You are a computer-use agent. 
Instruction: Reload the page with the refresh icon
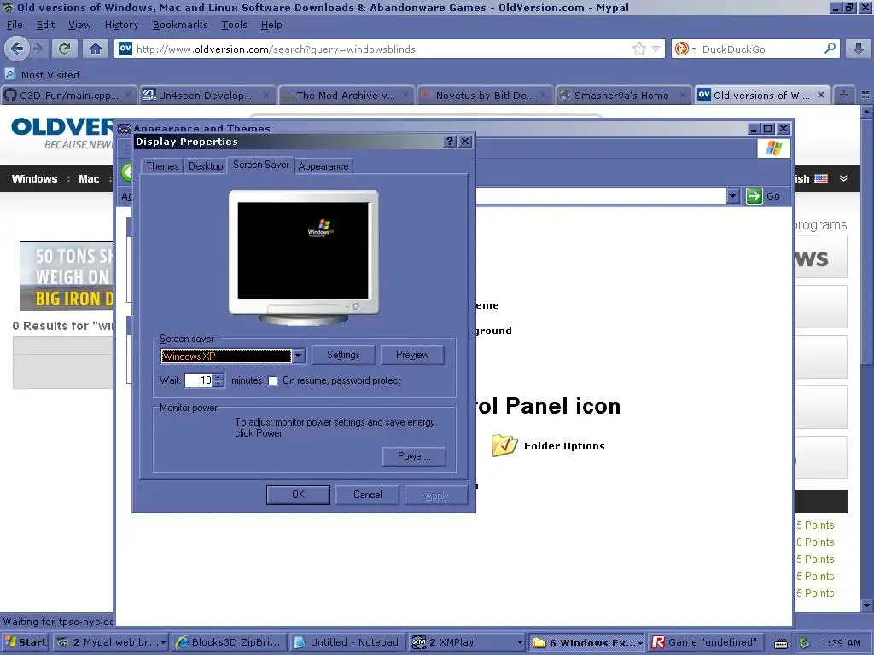(x=64, y=49)
